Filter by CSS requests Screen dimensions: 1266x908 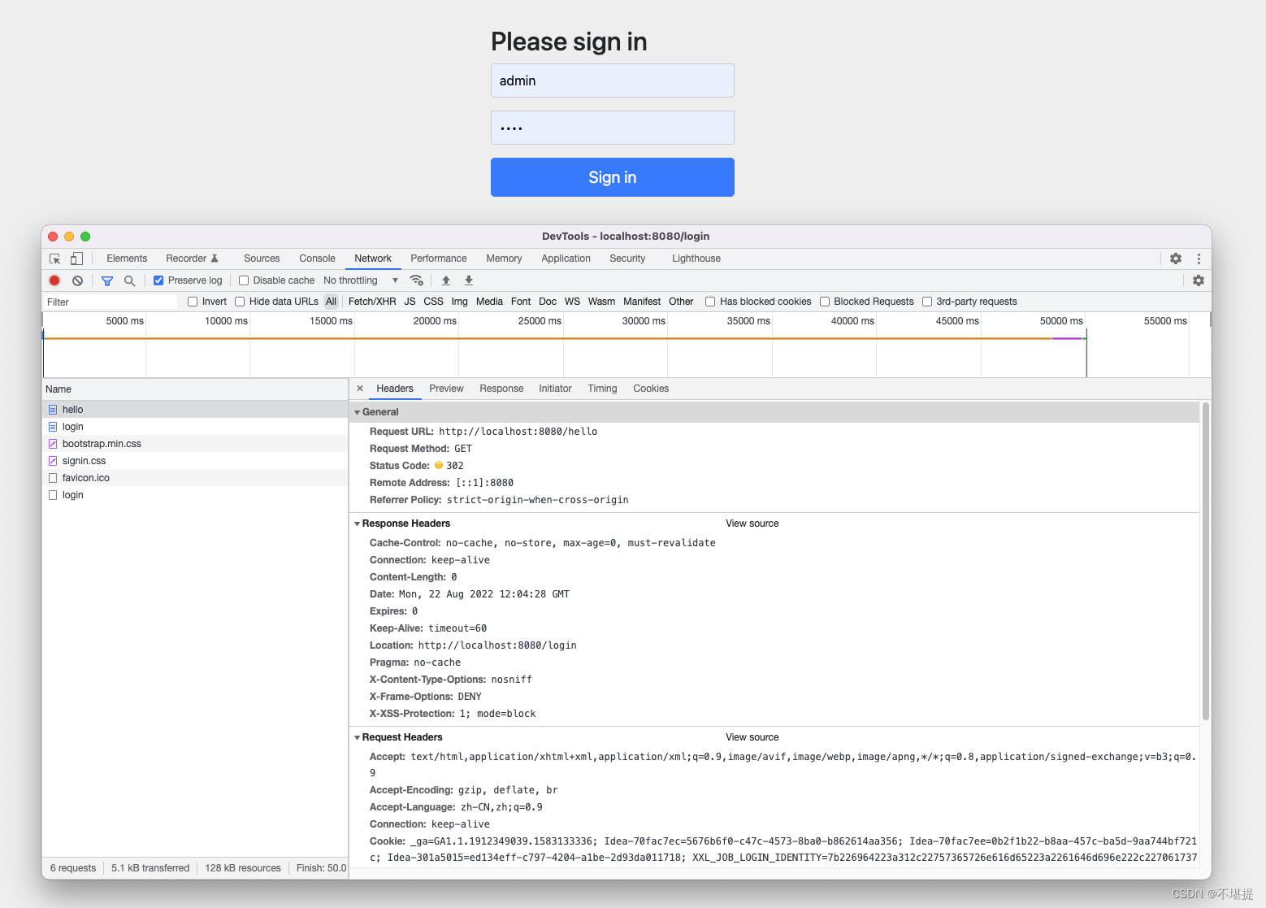click(434, 302)
